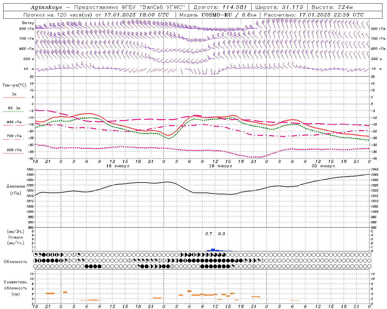Select the 850 гПа temperature legend line

click(x=14, y=125)
